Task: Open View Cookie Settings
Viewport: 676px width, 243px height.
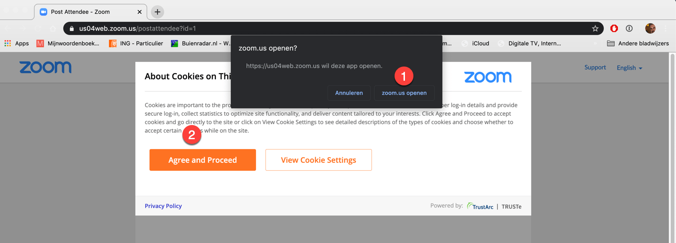Action: point(318,160)
